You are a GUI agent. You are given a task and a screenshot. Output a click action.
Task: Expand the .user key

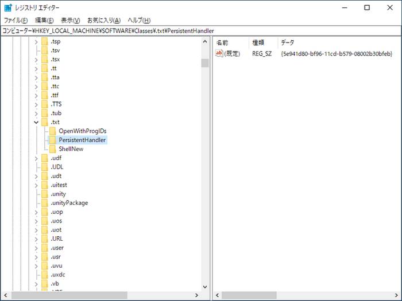point(36,248)
